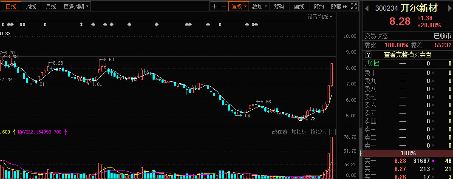453x179 pixels.
Task: Zoom out the chart with minus button
Action: (x=224, y=6)
